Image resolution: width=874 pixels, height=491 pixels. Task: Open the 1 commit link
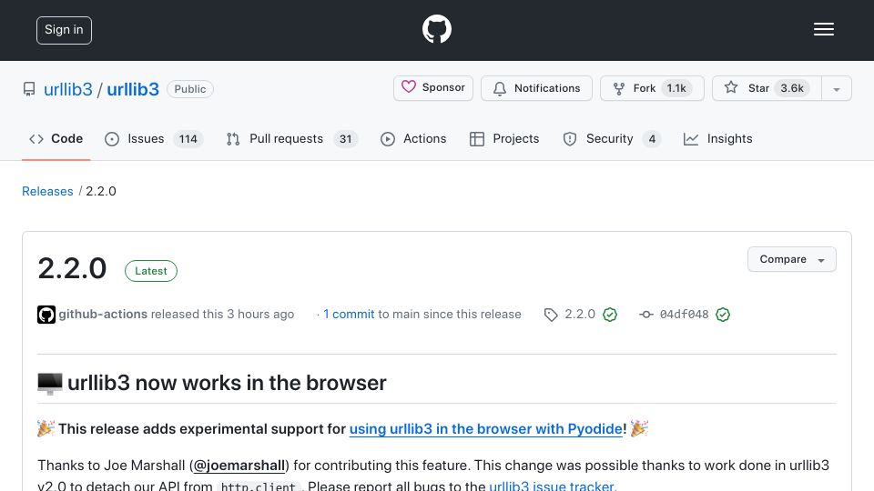349,314
